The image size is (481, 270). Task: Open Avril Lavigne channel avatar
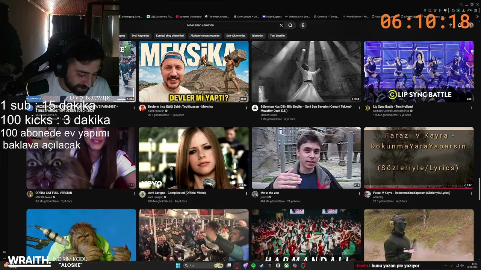[x=142, y=194]
